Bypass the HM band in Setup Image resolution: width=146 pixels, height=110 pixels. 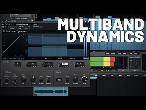(63, 66)
